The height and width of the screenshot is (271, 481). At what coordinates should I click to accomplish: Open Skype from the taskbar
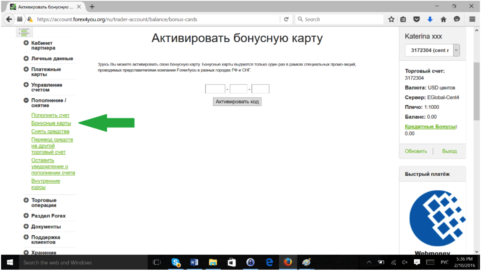pos(176,262)
